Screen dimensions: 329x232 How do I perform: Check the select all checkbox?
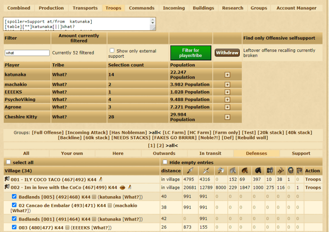pos(8,162)
